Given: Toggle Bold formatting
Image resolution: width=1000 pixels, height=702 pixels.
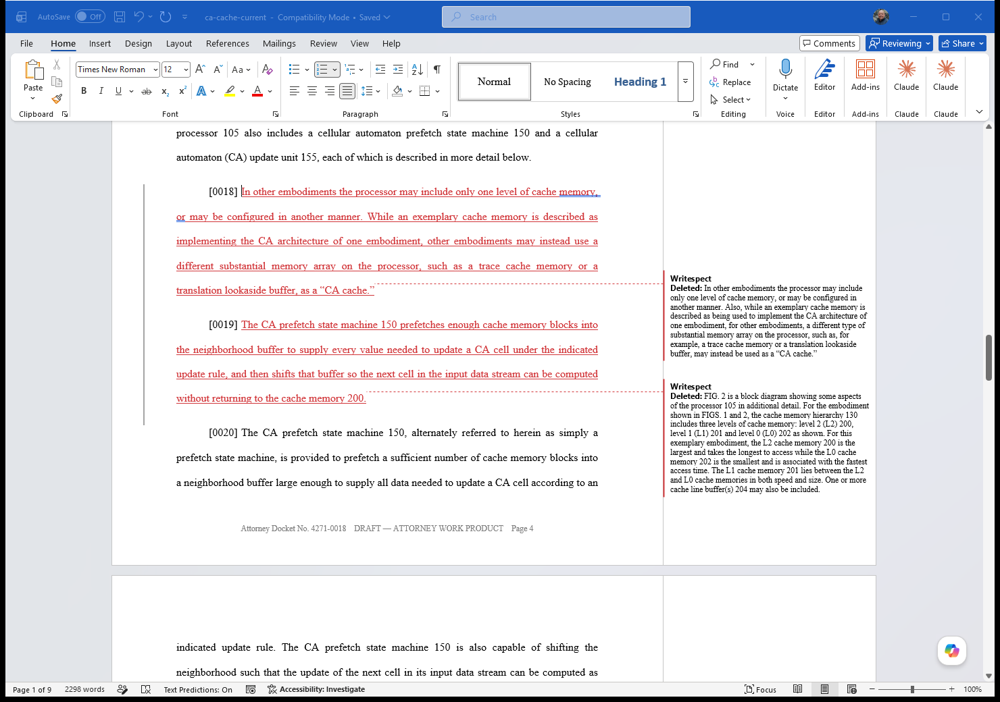Looking at the screenshot, I should tap(84, 91).
